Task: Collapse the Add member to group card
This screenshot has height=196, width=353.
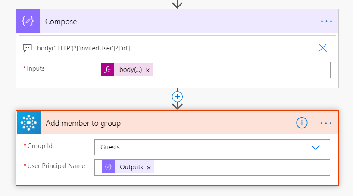Action: pos(83,123)
